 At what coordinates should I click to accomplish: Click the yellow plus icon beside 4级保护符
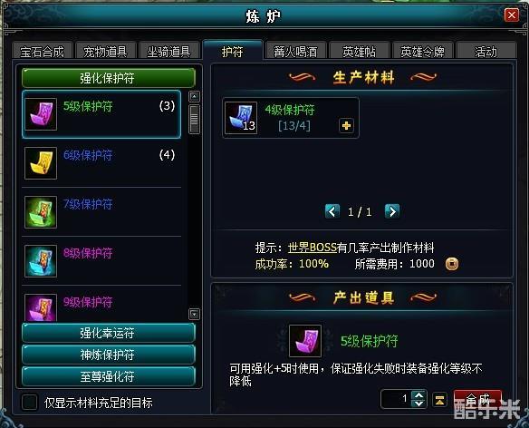[x=346, y=126]
